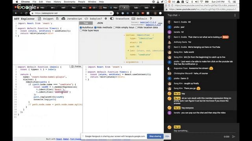Click the Apple logo menu
This screenshot has width=252, height=141.
17,2
